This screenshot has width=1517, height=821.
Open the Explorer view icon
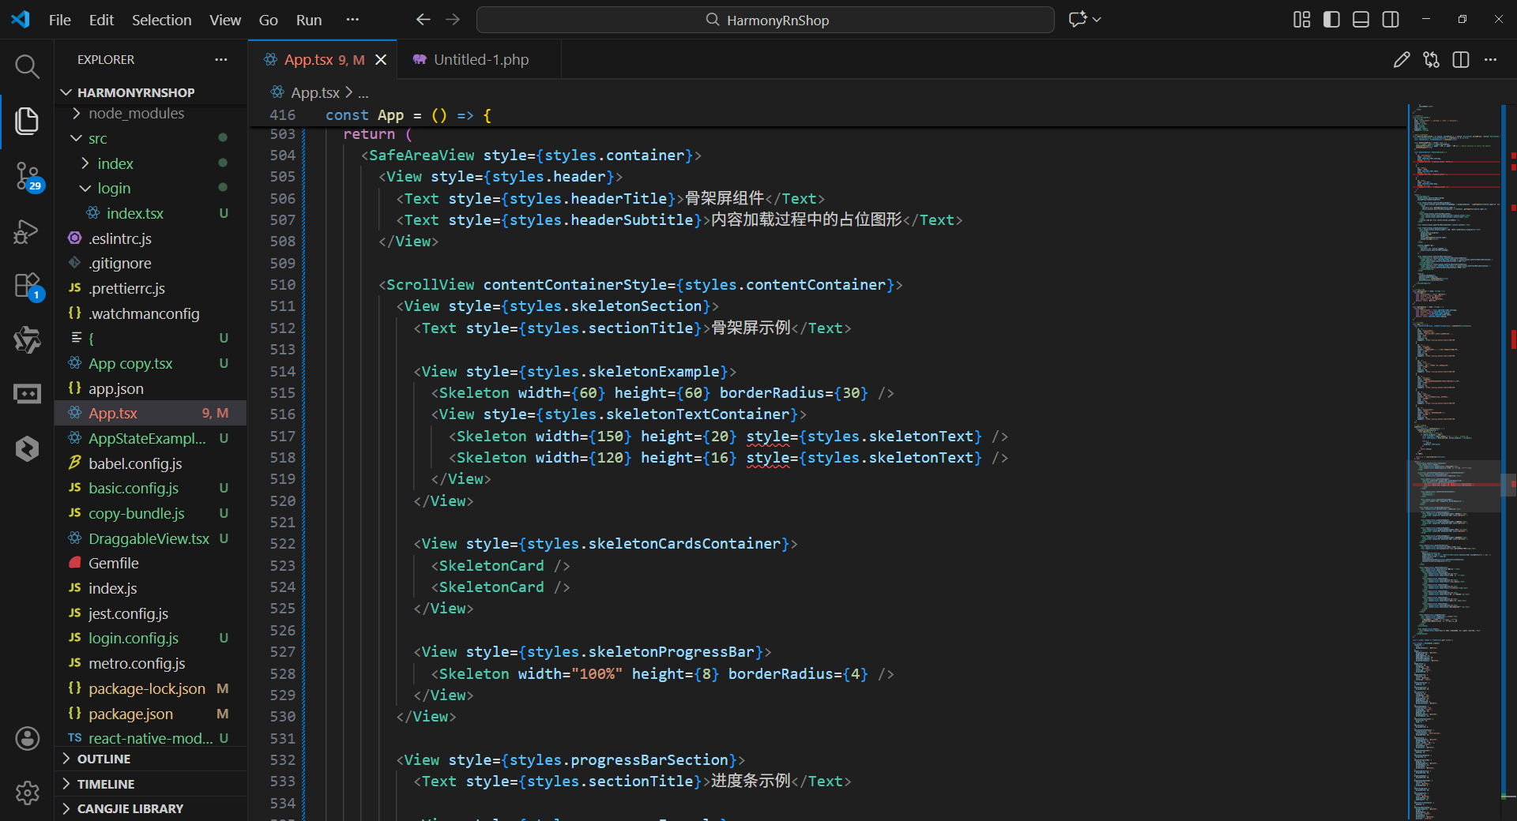click(27, 121)
